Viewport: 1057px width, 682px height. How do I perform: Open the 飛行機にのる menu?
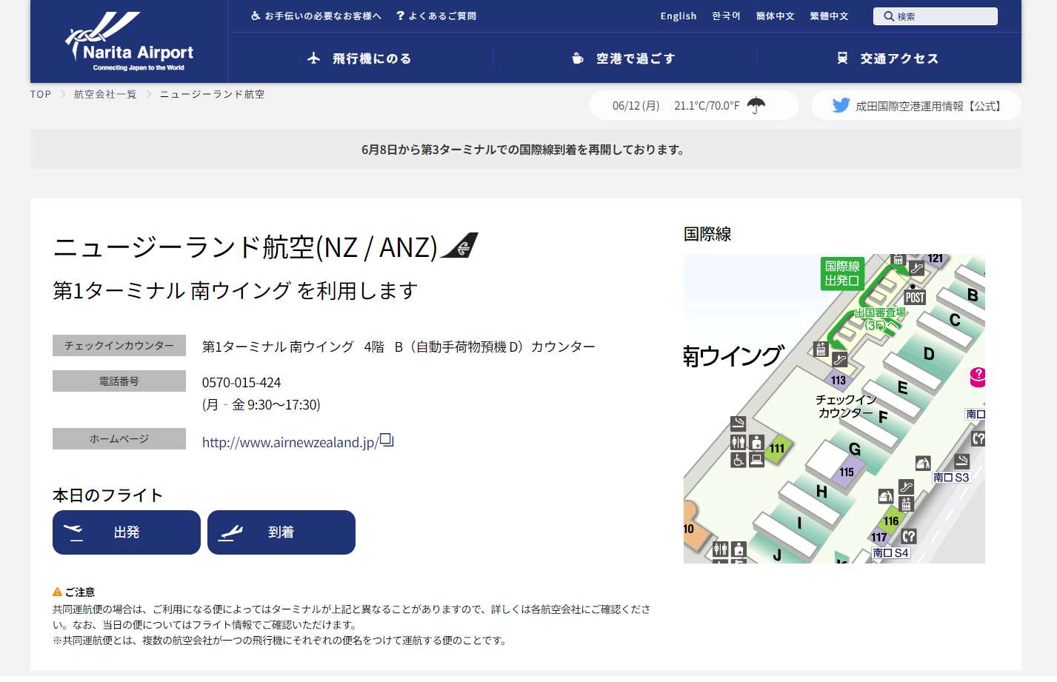(360, 58)
